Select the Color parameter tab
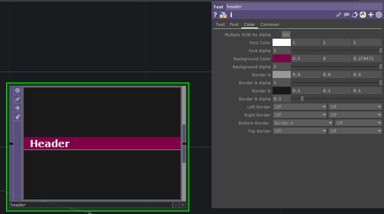The image size is (384, 214). click(x=250, y=24)
